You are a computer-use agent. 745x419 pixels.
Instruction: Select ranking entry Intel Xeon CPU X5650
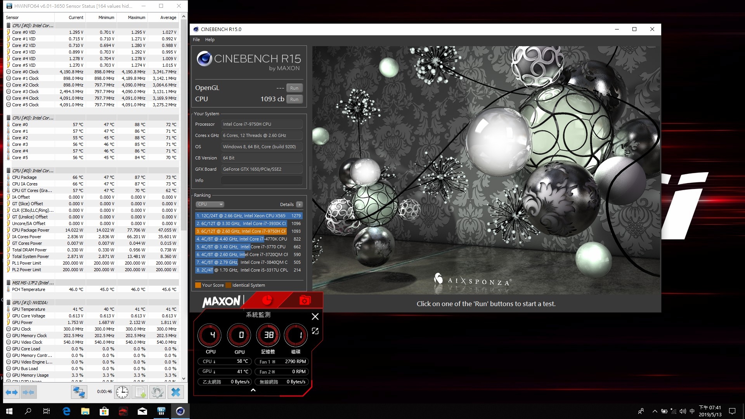249,216
